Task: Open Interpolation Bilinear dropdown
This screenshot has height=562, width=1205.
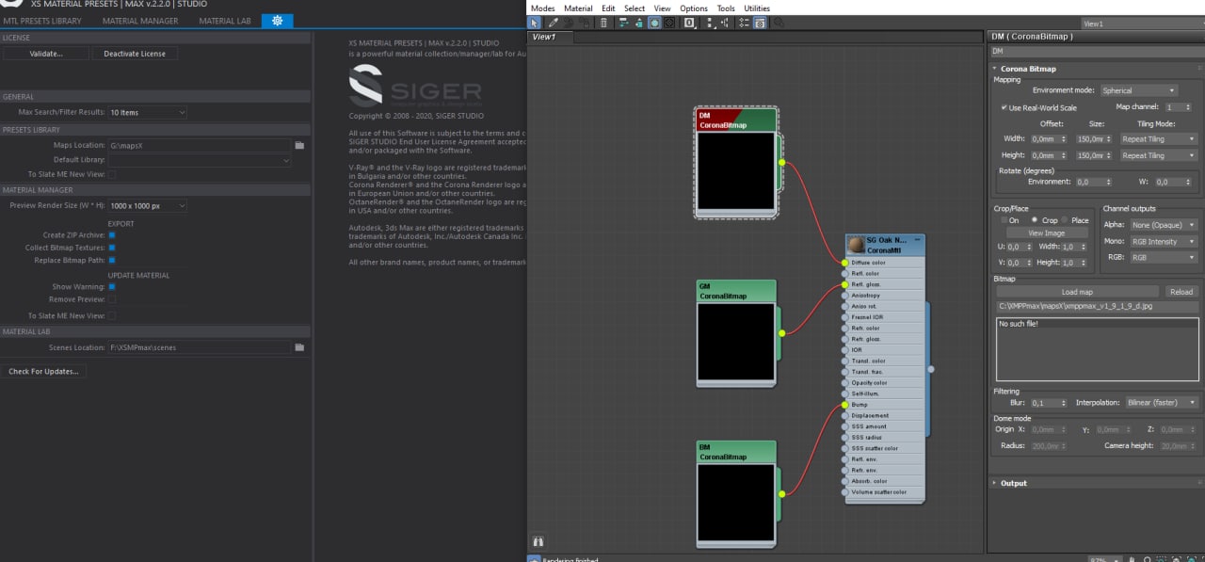Action: click(x=1162, y=402)
